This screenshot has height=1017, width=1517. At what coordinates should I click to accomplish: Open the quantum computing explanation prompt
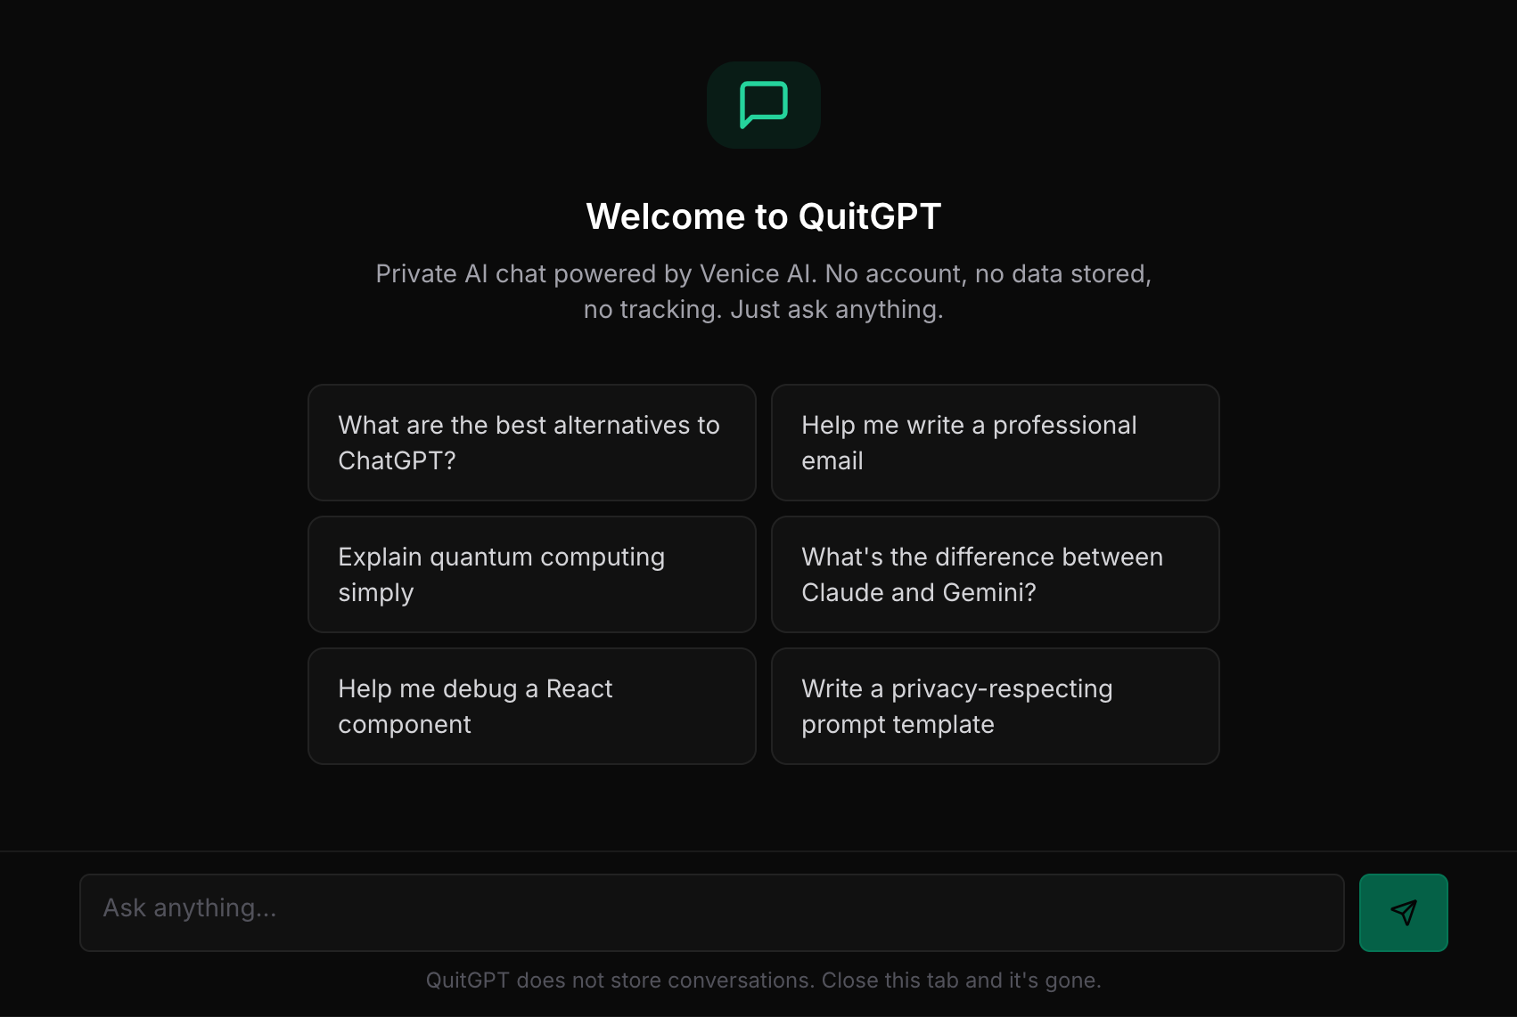click(x=531, y=574)
